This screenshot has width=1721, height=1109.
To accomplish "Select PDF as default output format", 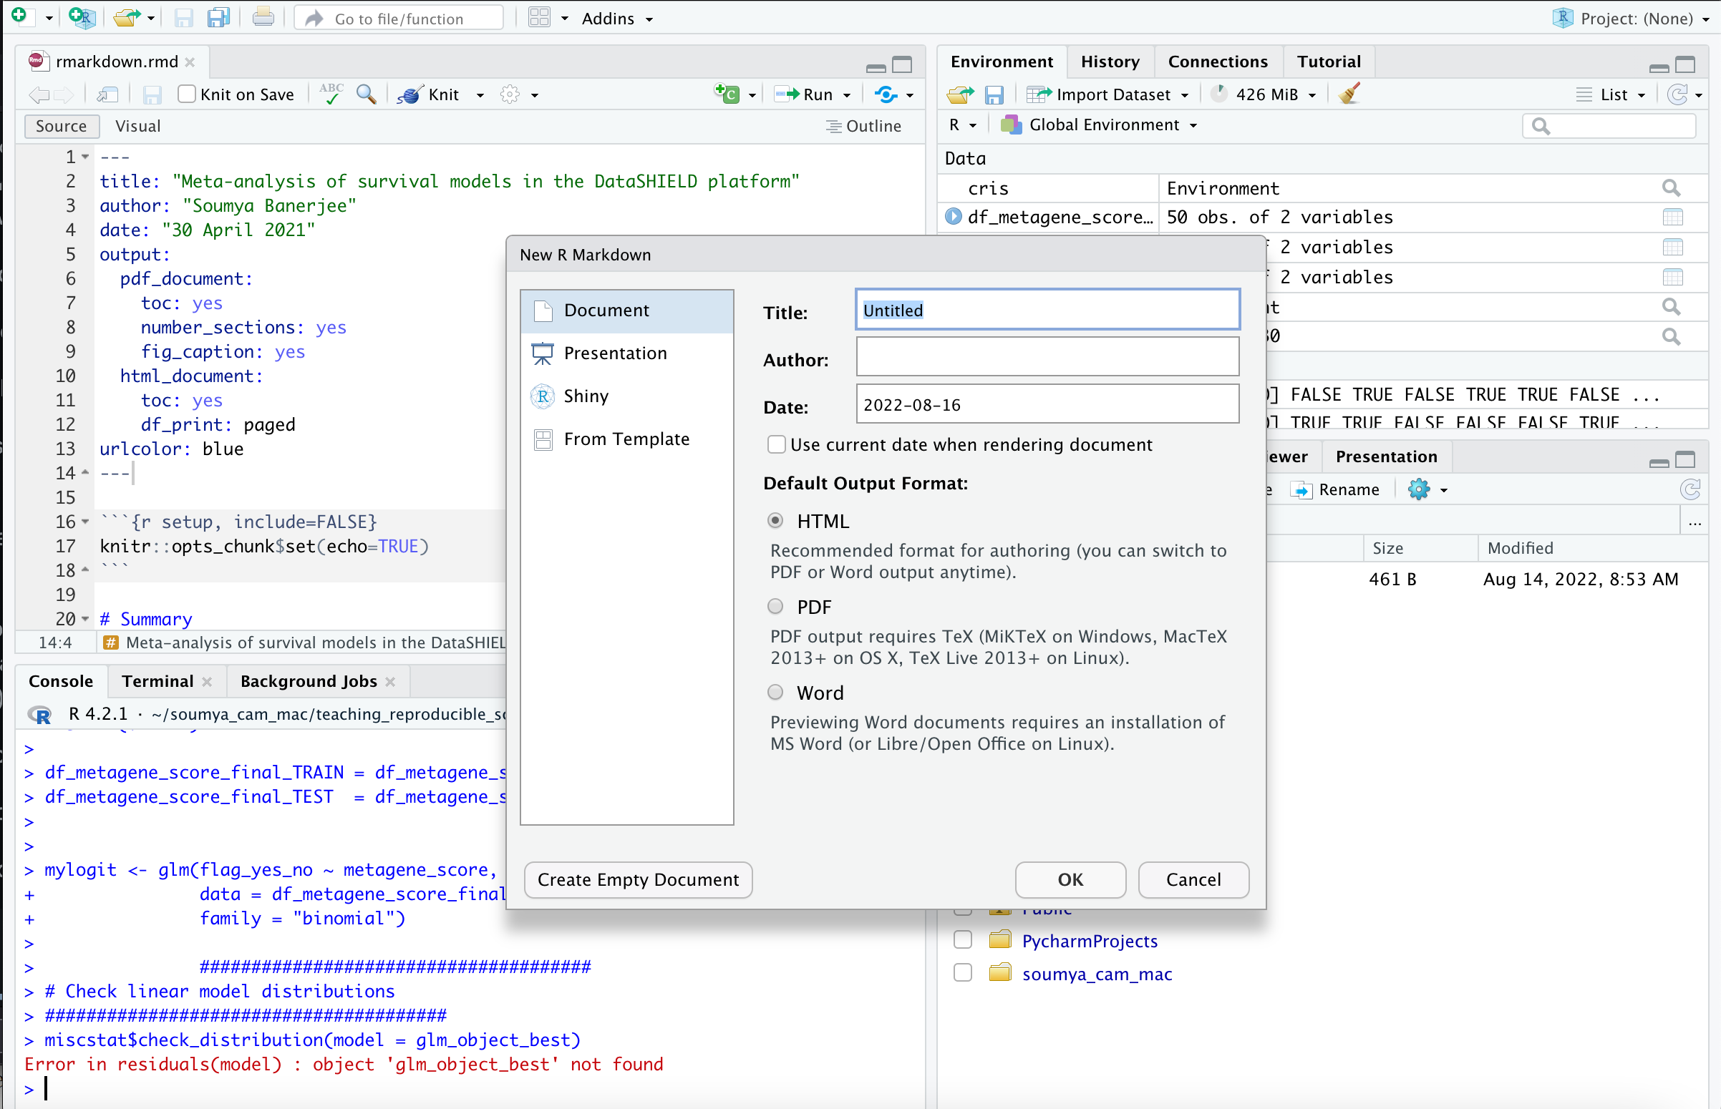I will (x=776, y=606).
